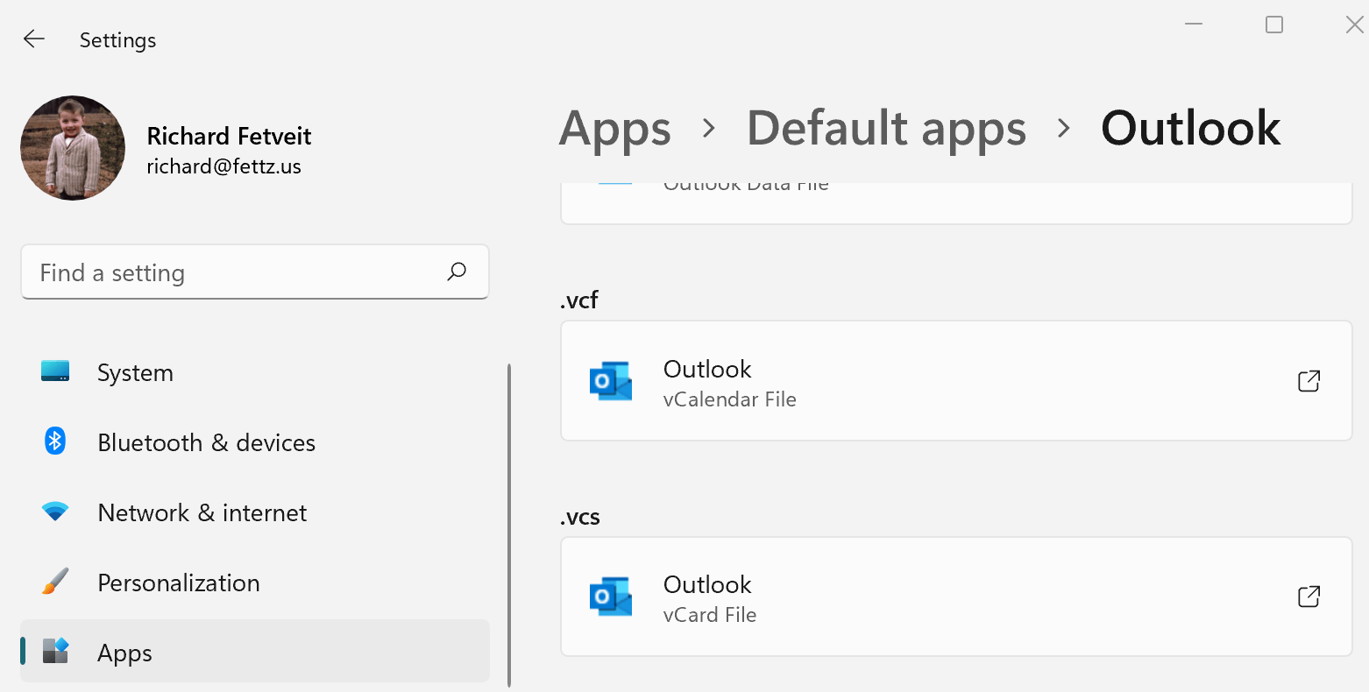This screenshot has height=692, width=1369.
Task: Click the Bluetooth icon in sidebar
Action: (x=55, y=441)
